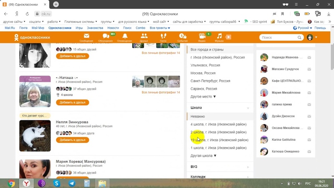The image size is (334, 188).
Task: Open Chrome from the taskbar
Action: point(11,183)
